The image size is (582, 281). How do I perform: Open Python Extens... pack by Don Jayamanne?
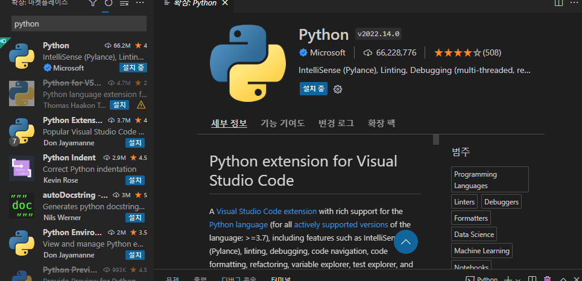[77, 132]
